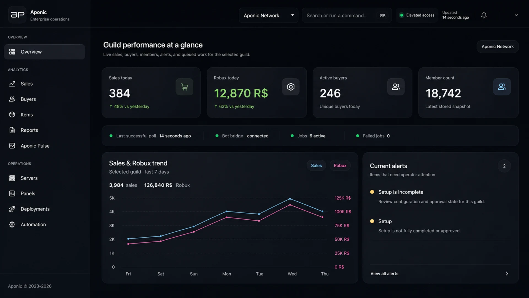Viewport: 529px width, 298px height.
Task: Click the Items box icon in the sidebar
Action: click(x=12, y=115)
